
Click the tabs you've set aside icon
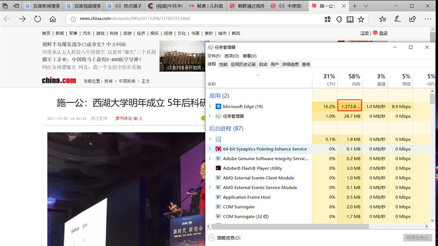click(5, 6)
